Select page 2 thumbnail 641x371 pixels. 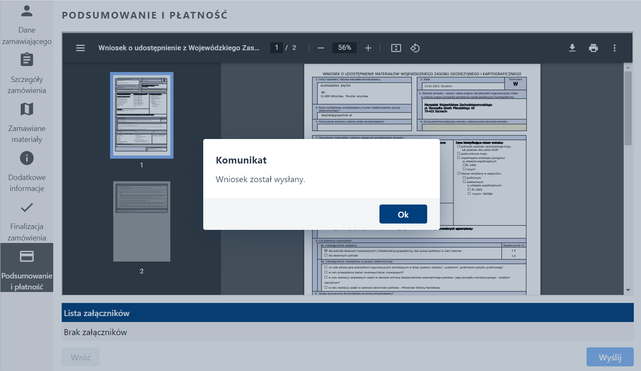pos(142,221)
